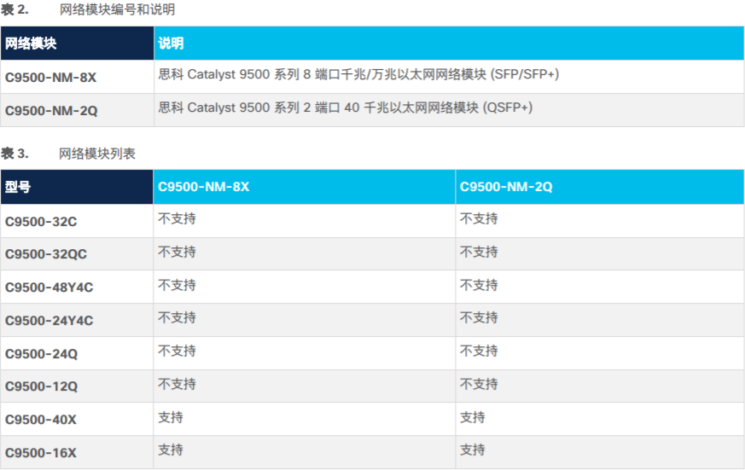
Task: Click 不支持 for C9500-12Q under NM-2Q
Action: point(479,384)
